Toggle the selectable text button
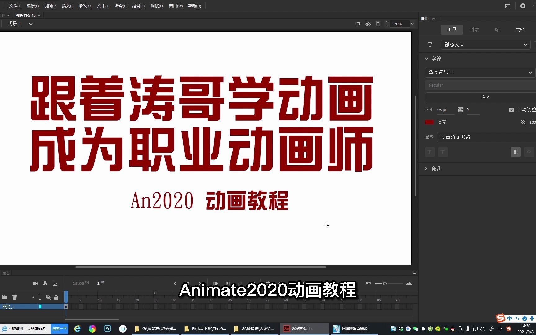The width and height of the screenshot is (536, 335). (516, 152)
